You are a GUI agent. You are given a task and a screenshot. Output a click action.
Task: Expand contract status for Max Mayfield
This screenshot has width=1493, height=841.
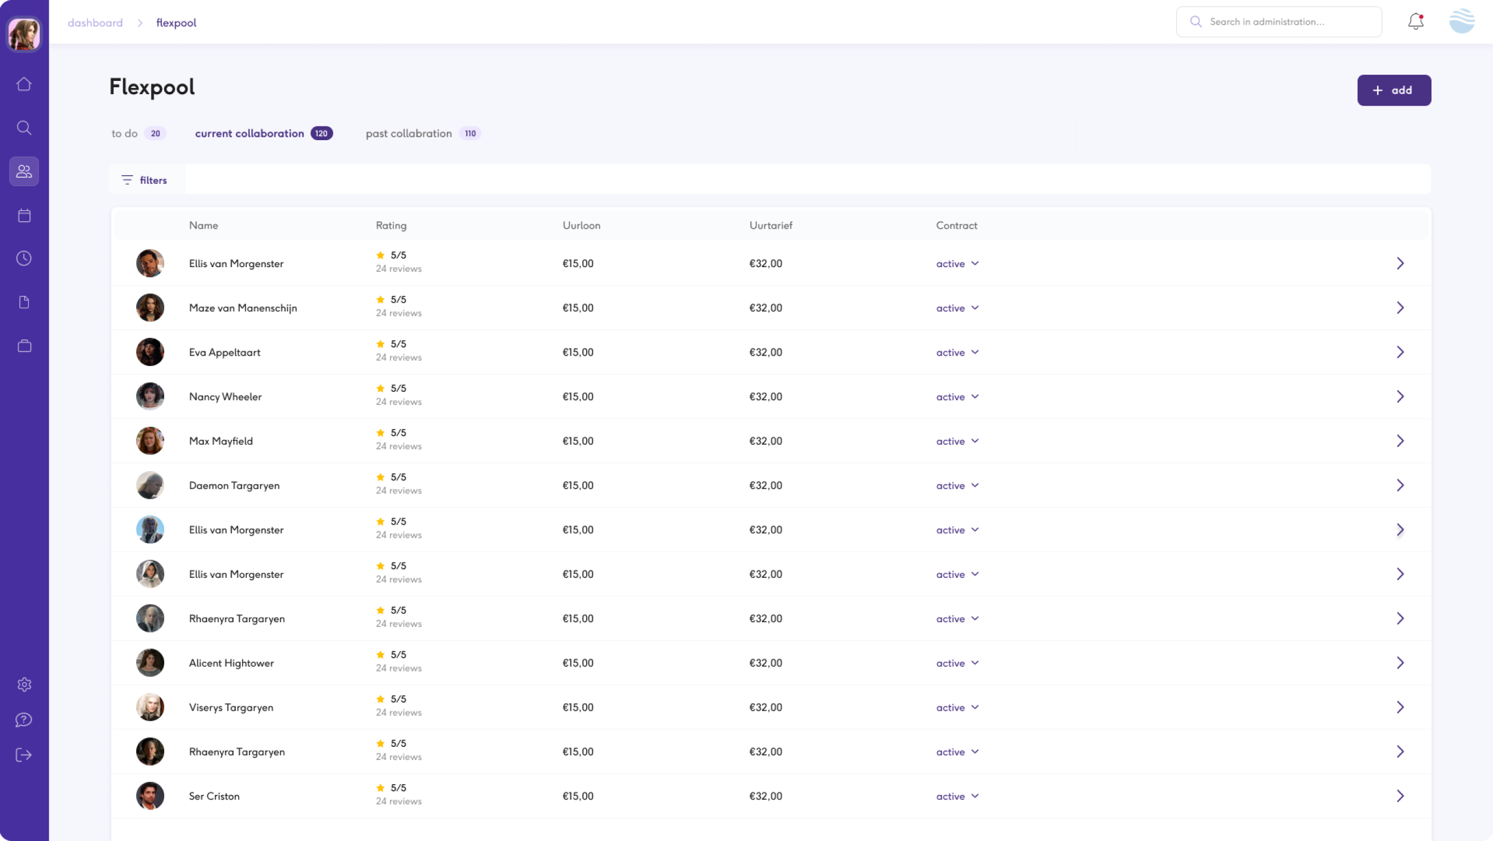point(957,441)
